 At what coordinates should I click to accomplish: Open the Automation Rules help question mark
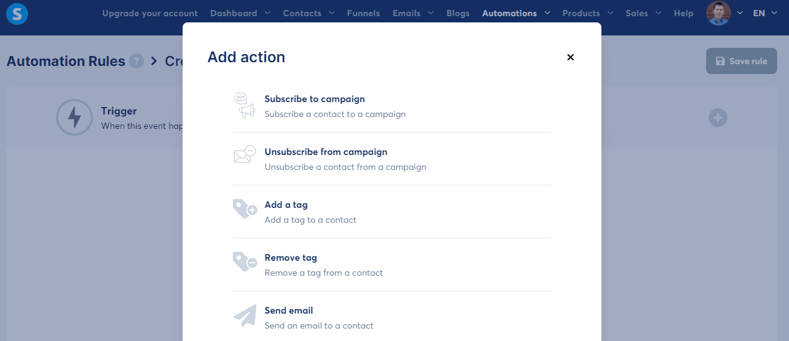point(136,61)
